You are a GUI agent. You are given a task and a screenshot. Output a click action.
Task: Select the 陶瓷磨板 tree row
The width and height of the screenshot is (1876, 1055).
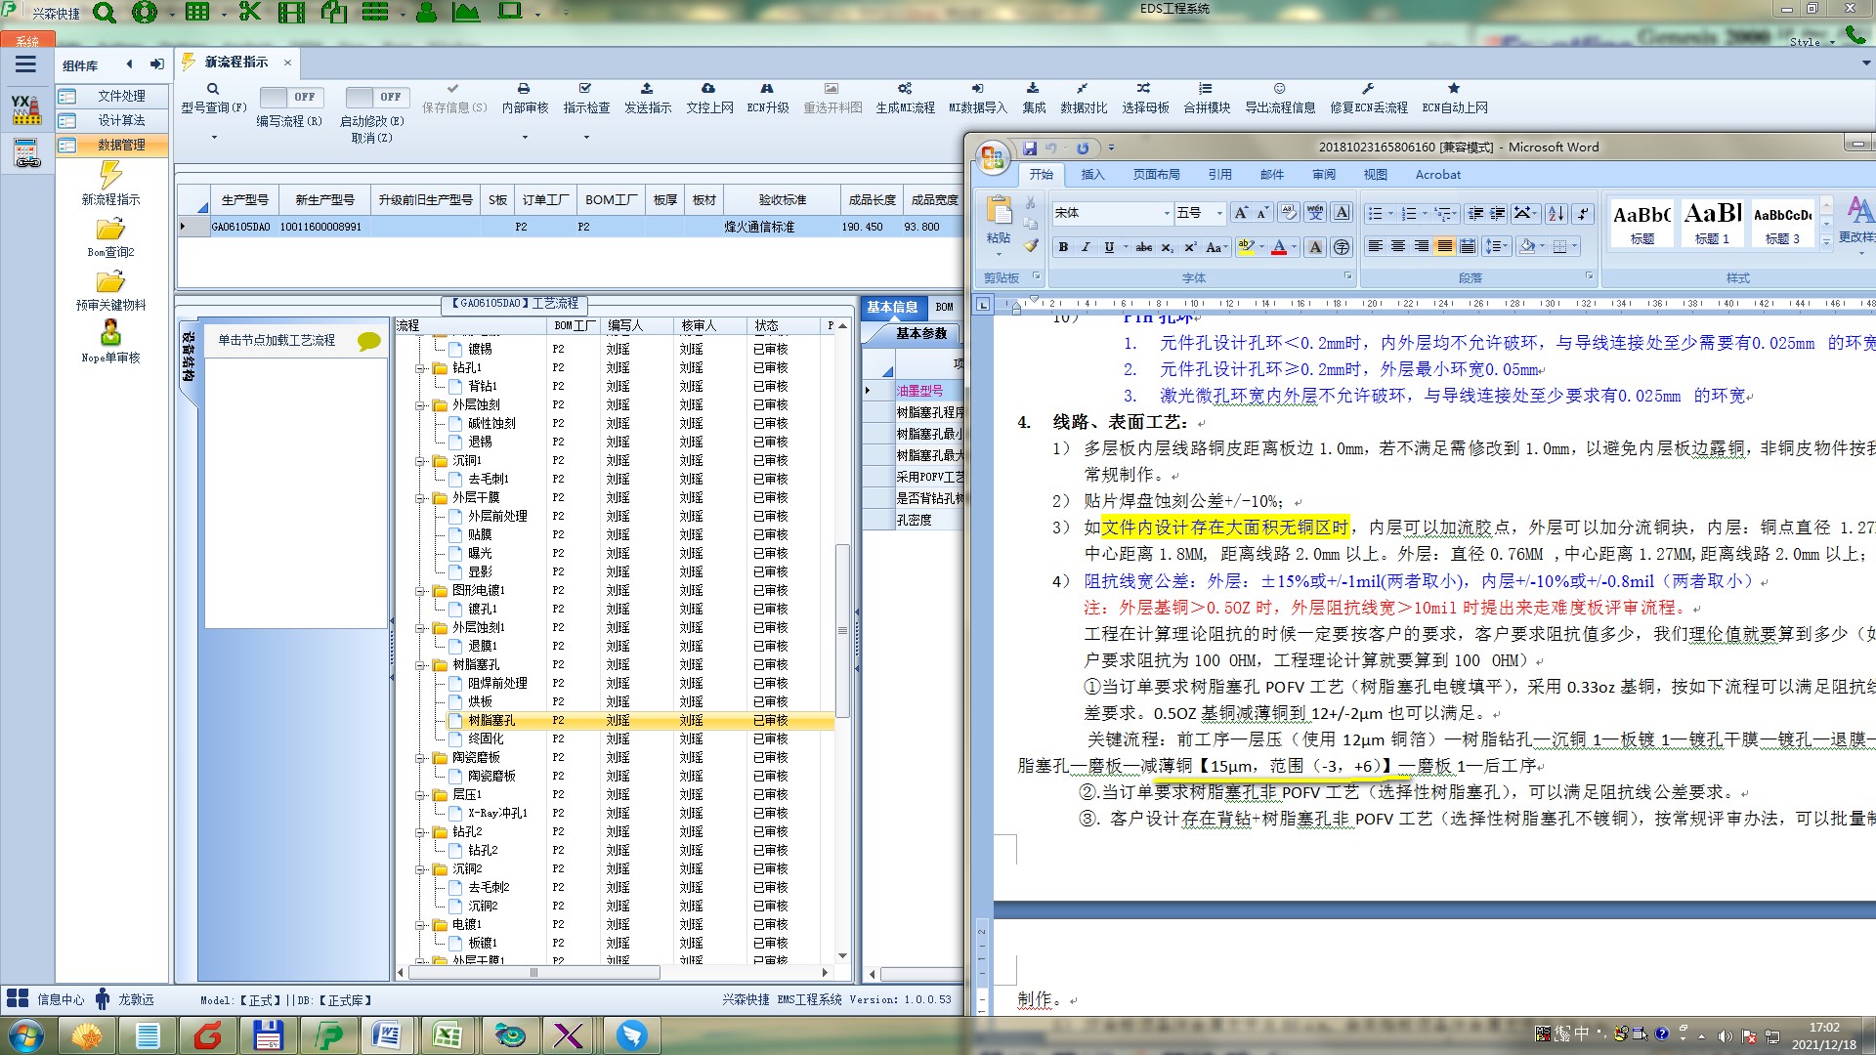click(x=490, y=777)
